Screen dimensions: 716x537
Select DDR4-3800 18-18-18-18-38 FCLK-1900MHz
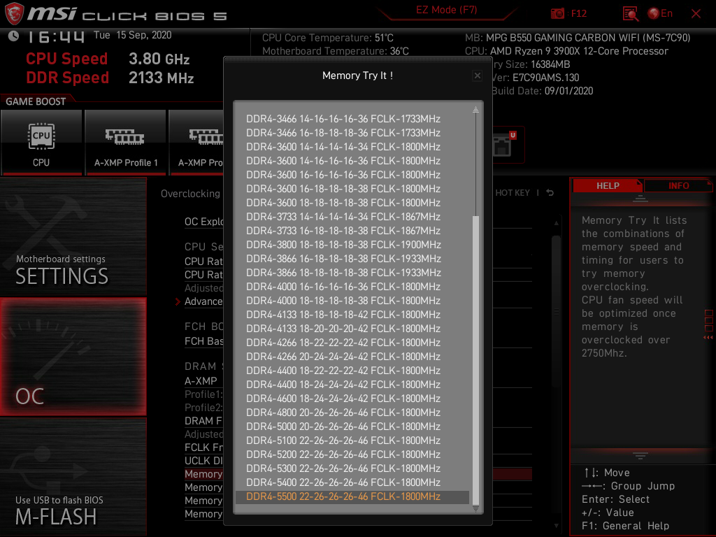(x=343, y=245)
